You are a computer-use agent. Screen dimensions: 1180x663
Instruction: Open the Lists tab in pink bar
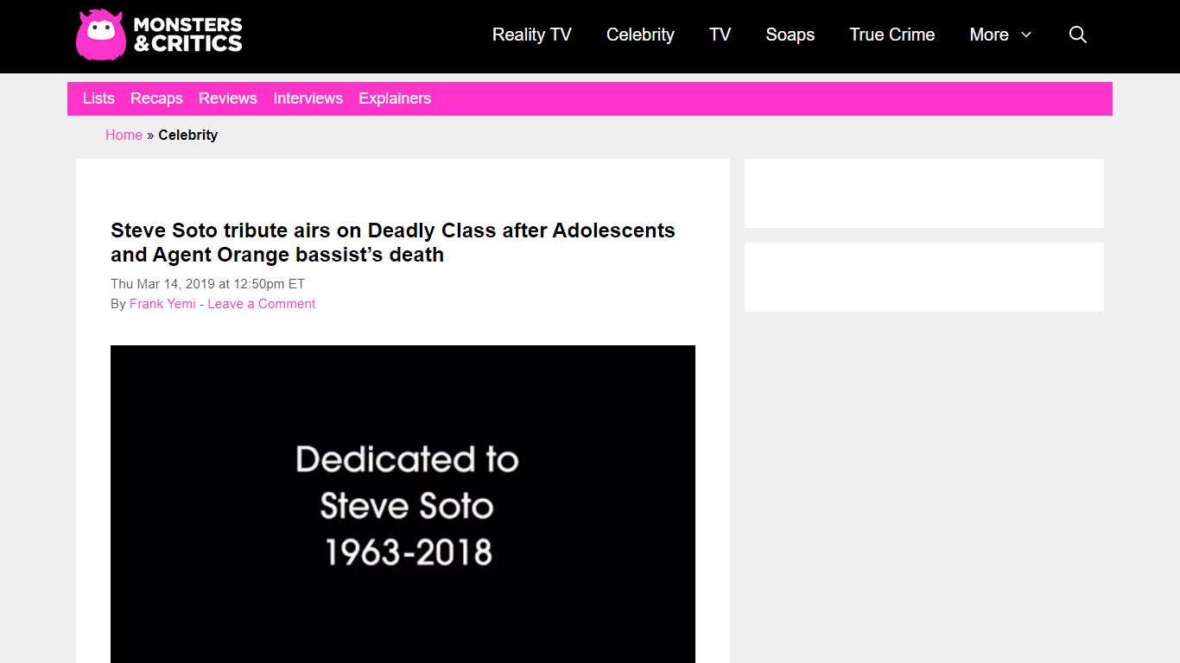(x=98, y=98)
